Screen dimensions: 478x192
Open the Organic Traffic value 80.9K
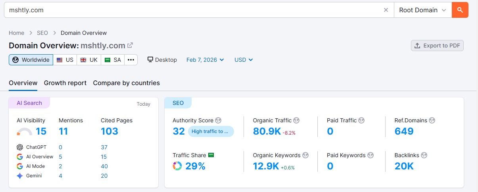coord(267,131)
